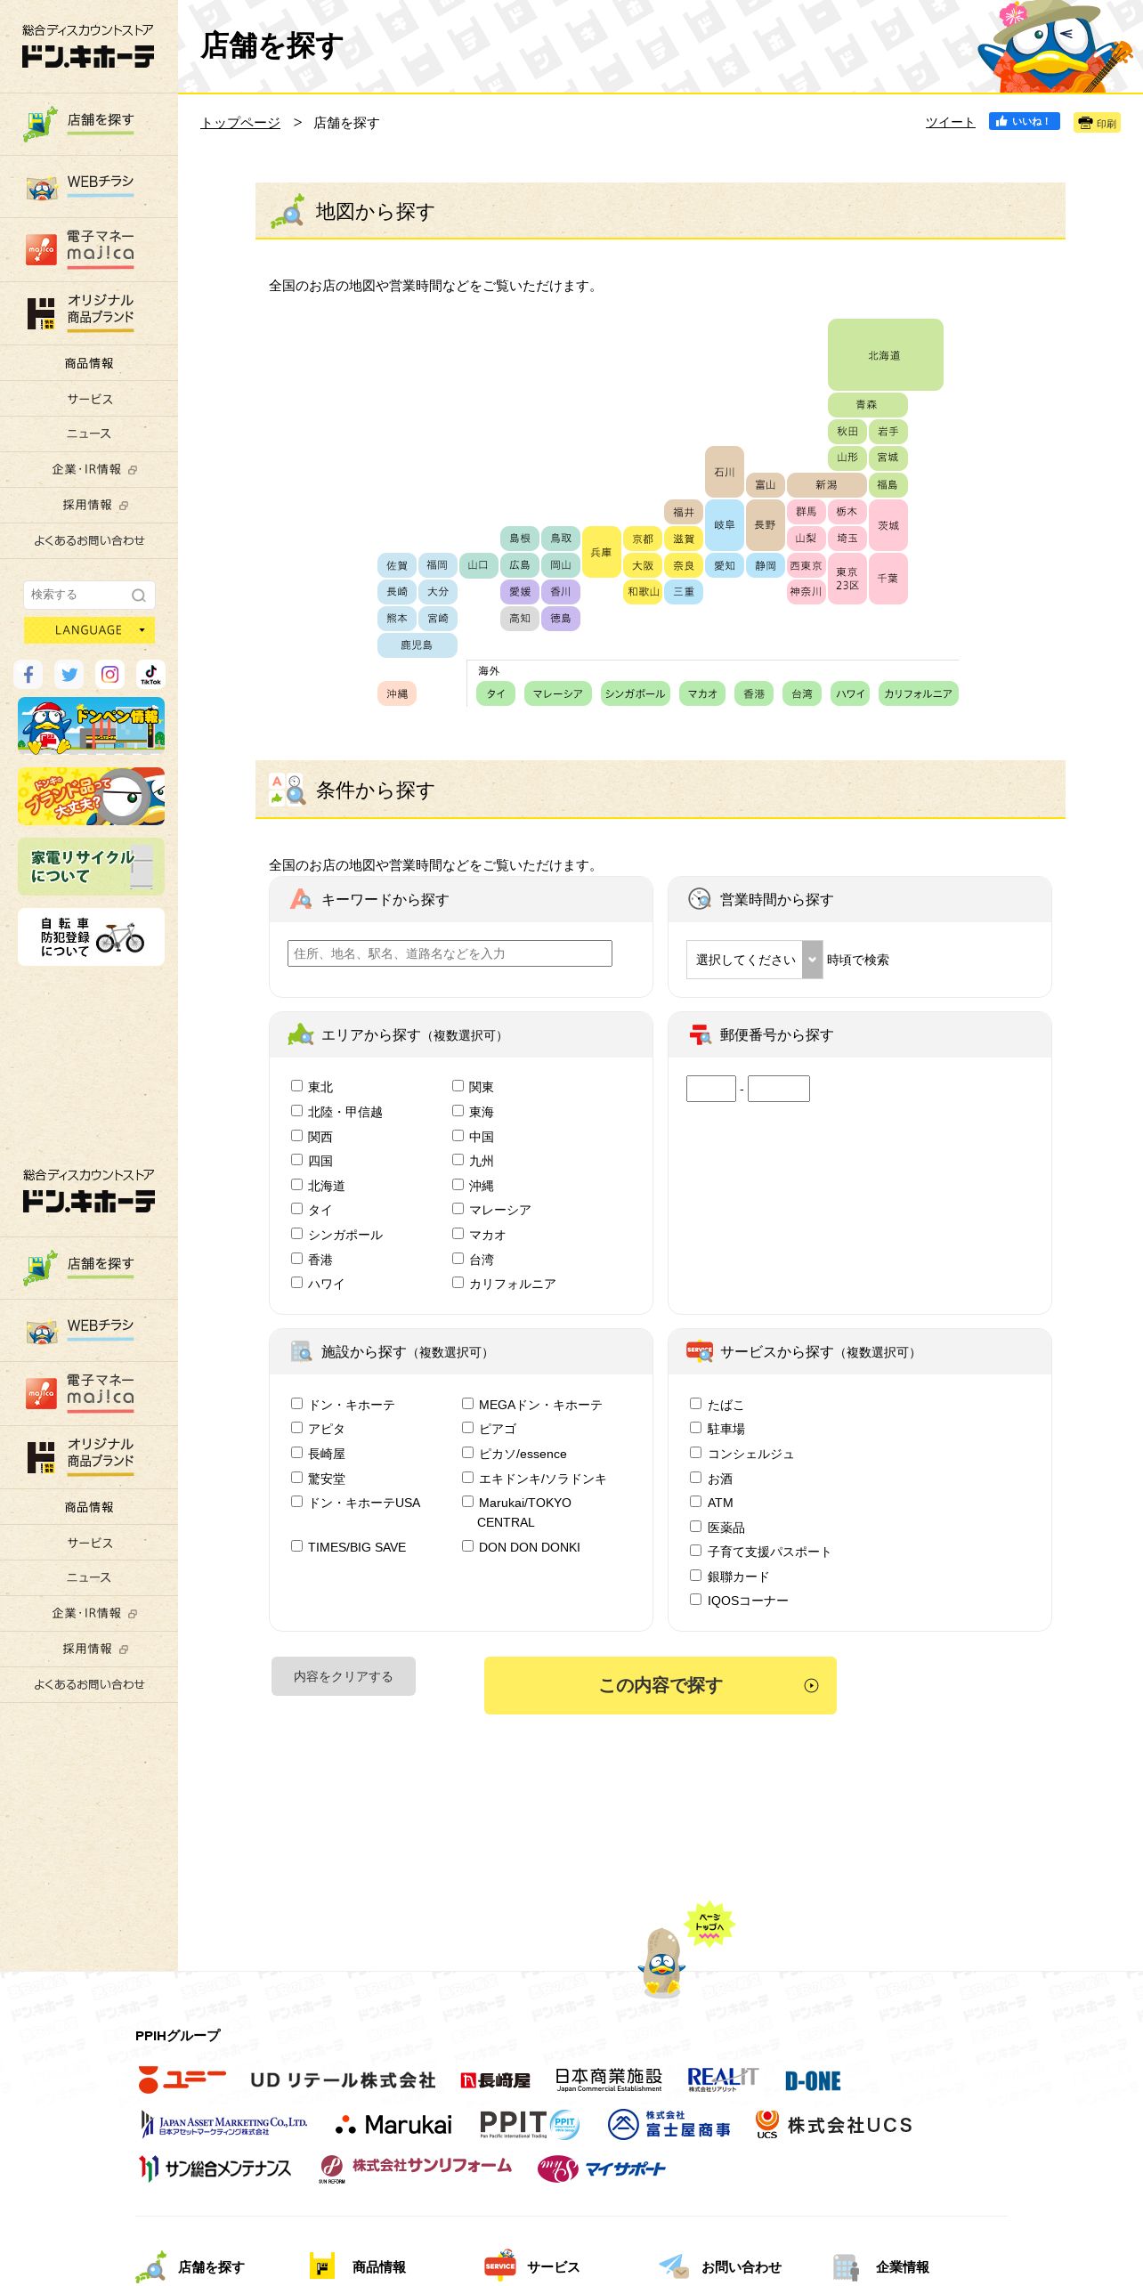Open WEBチラシ in top sidebar menu
1143x2286 pixels.
tap(89, 187)
